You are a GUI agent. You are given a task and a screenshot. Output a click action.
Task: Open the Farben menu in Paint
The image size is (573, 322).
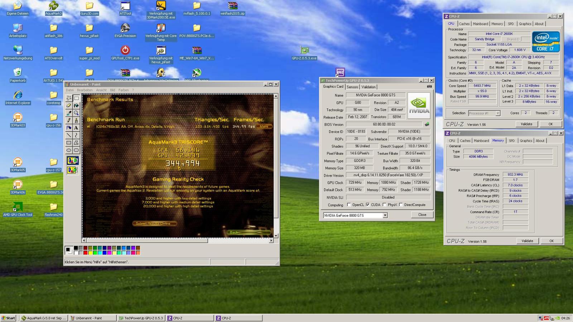click(124, 90)
